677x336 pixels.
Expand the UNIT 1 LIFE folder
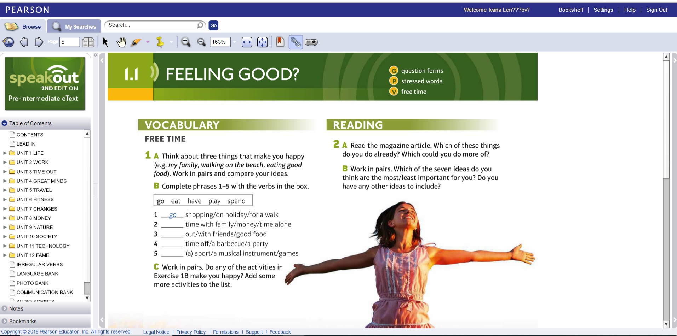click(5, 153)
